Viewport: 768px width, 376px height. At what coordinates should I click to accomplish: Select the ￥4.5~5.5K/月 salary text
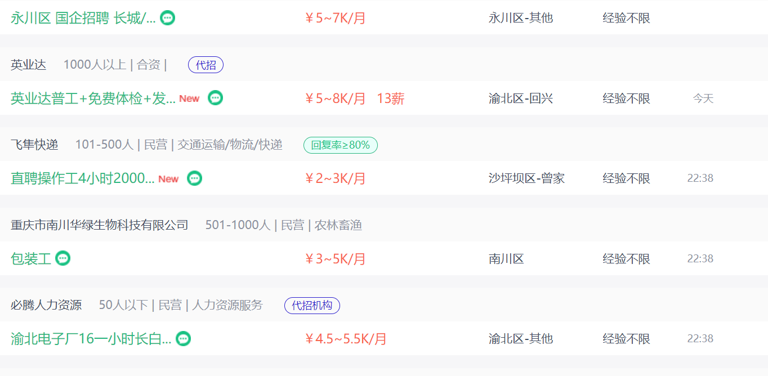tap(346, 339)
